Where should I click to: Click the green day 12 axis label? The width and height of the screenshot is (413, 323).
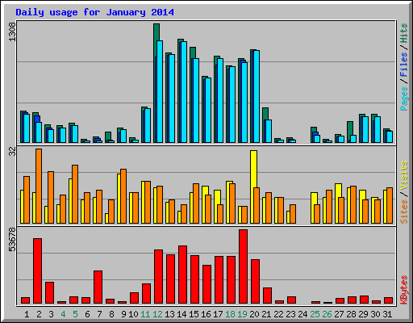point(157,314)
